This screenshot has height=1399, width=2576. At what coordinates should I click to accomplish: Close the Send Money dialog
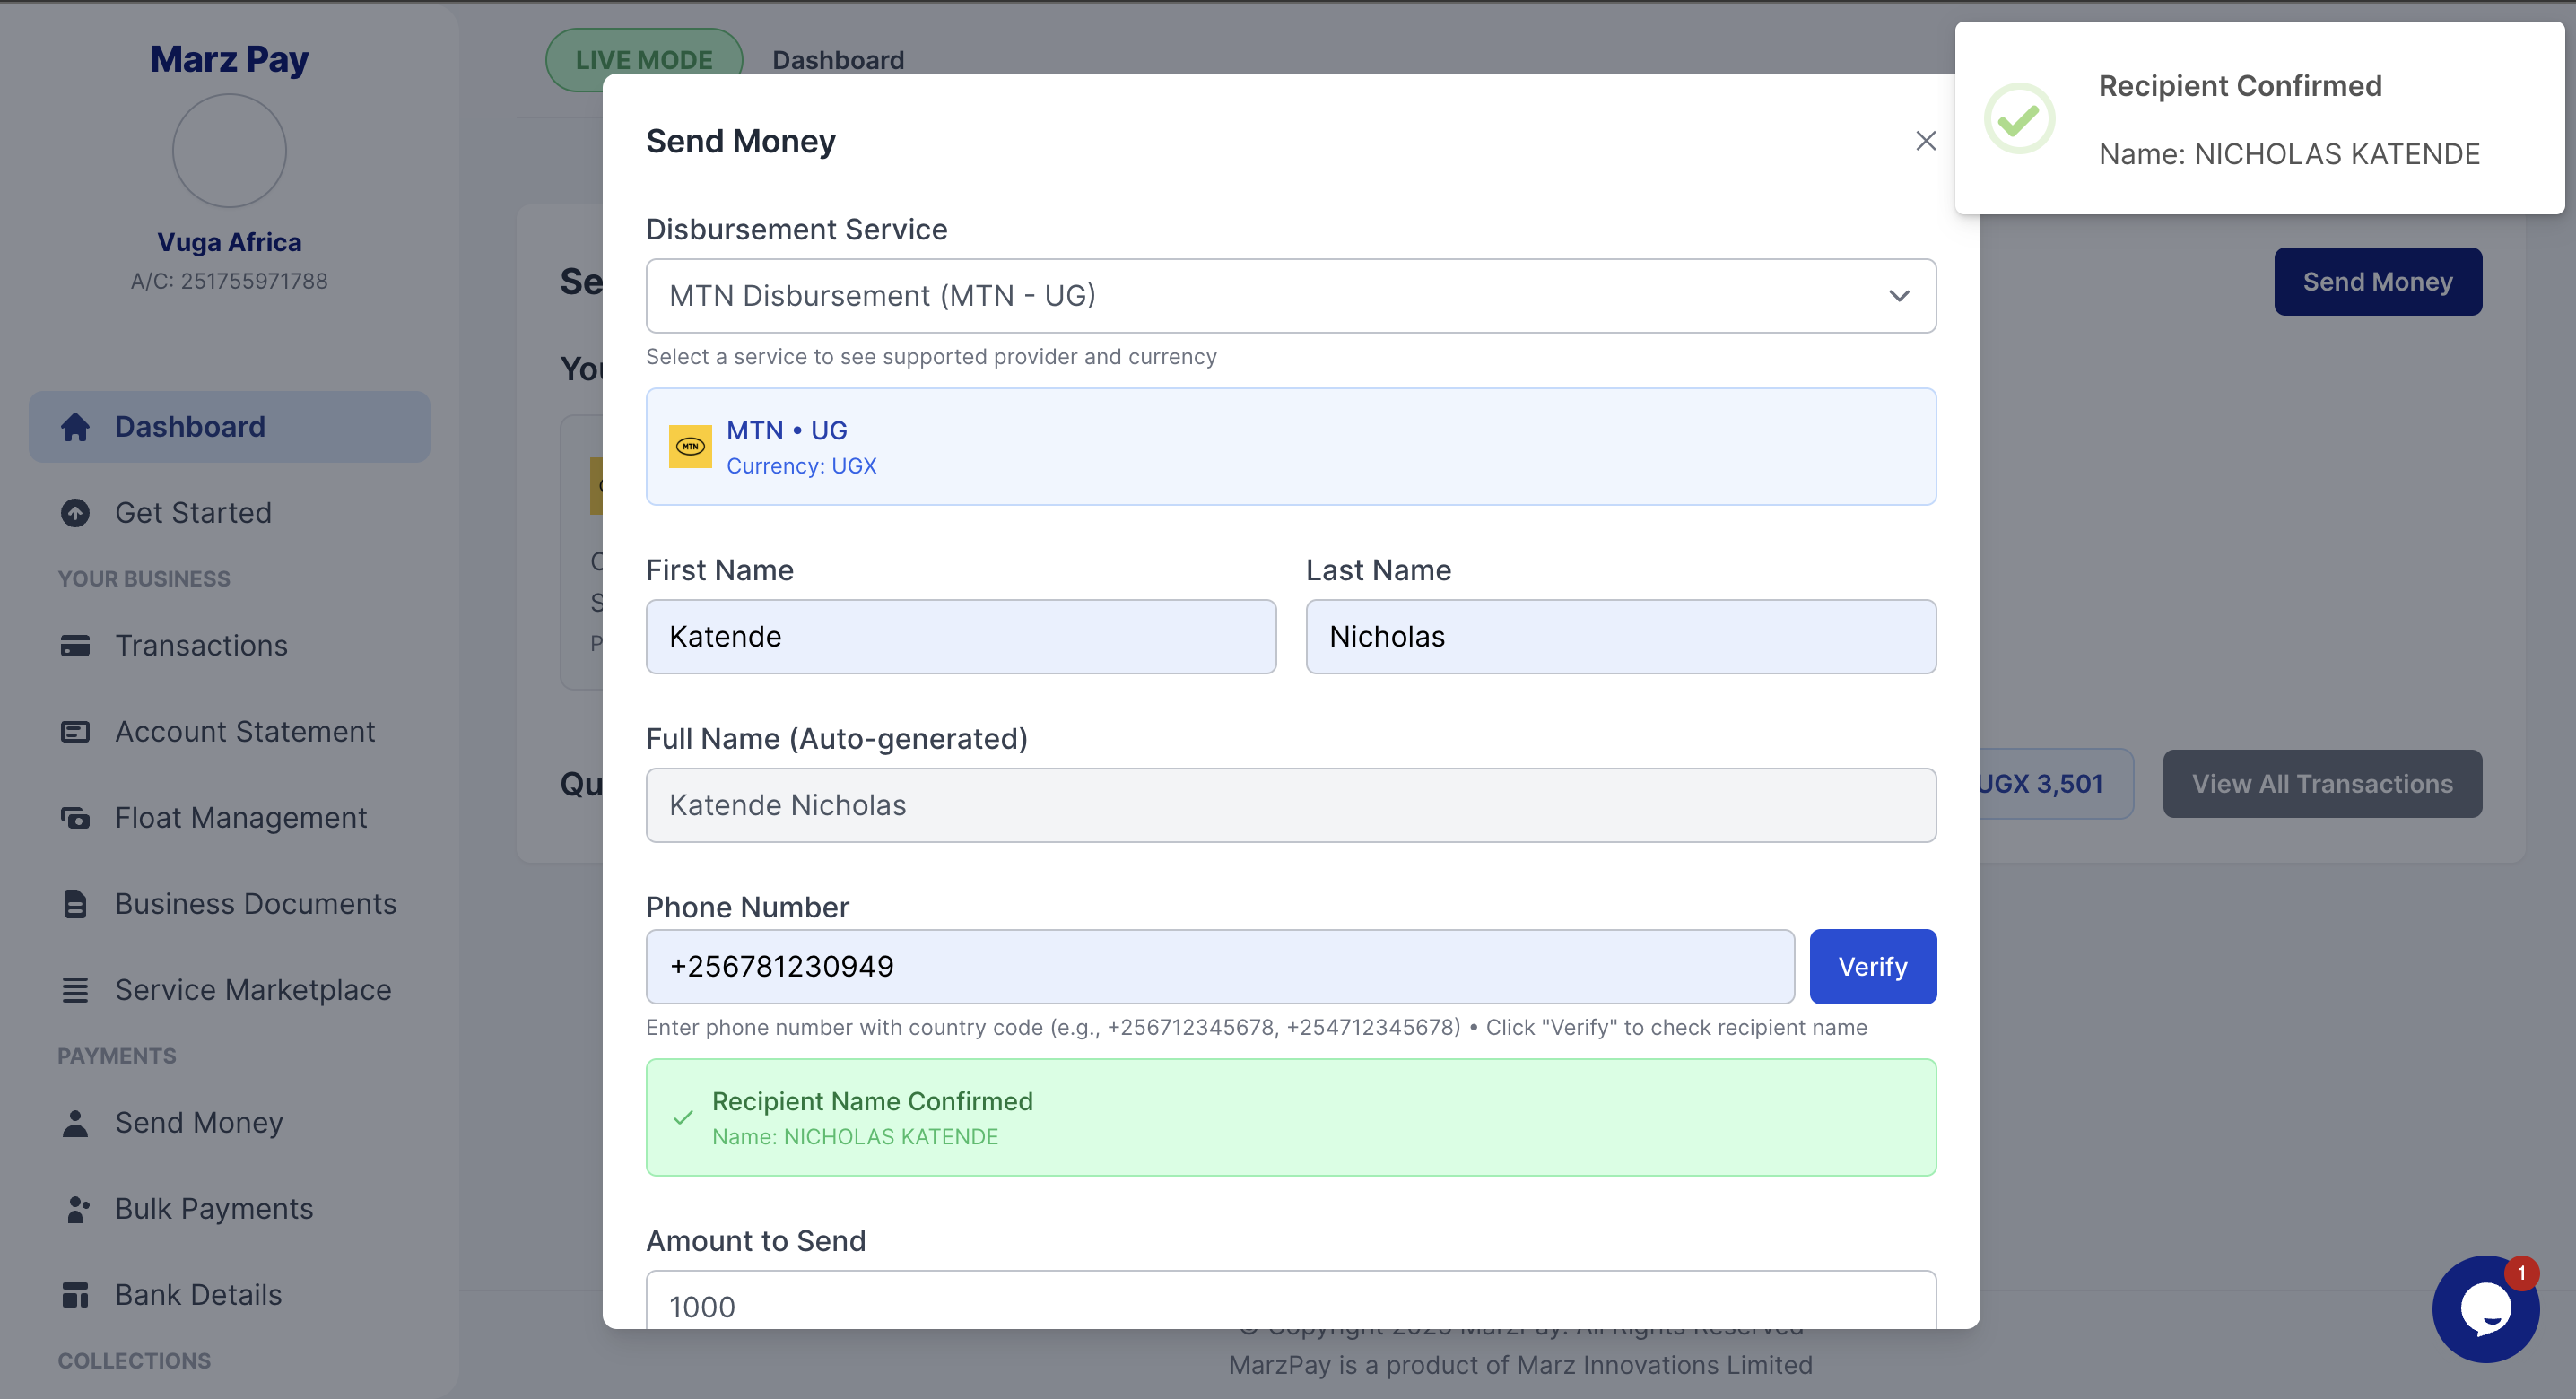coord(1925,141)
